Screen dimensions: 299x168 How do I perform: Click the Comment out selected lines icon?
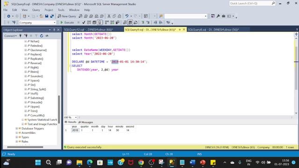coord(143,22)
